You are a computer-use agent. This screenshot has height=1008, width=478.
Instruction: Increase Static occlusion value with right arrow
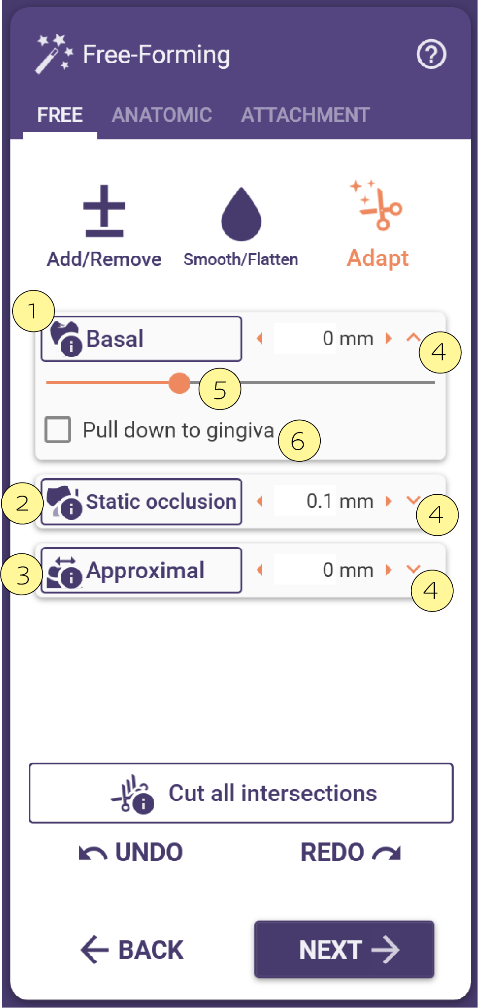[389, 501]
